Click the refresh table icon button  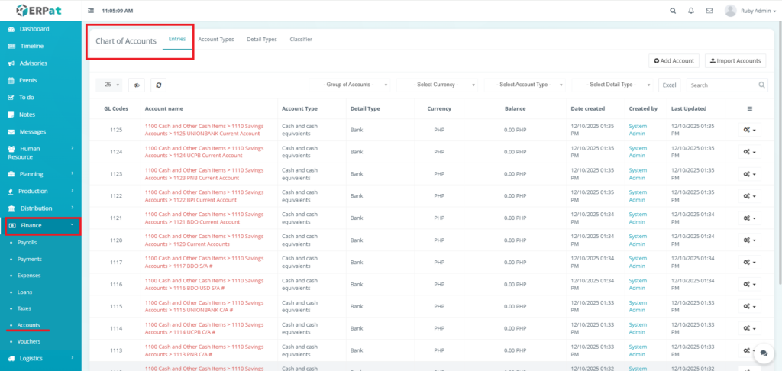click(x=158, y=85)
